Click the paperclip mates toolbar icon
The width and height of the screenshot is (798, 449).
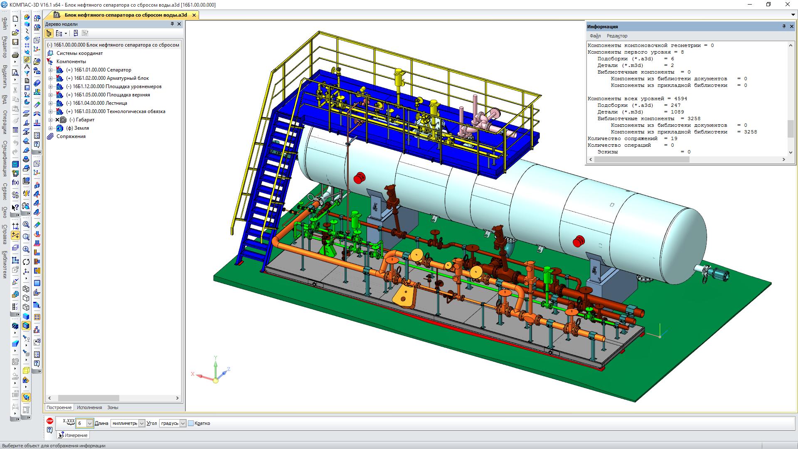click(x=27, y=59)
